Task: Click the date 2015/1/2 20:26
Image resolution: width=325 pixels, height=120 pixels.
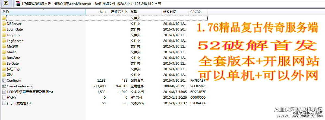Action: [175, 97]
